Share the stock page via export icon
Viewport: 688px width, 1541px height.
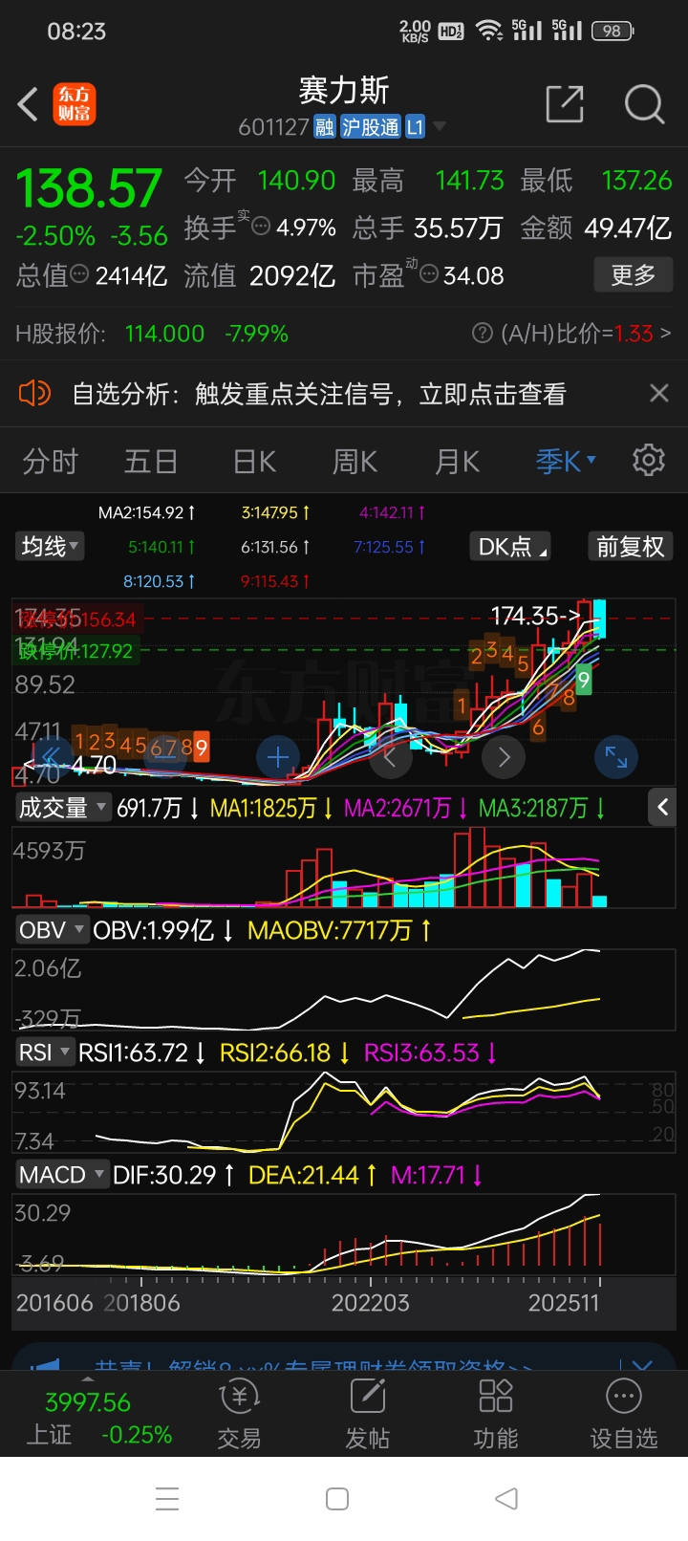[564, 103]
